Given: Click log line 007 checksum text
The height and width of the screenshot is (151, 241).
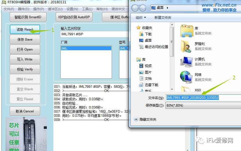Looking at the screenshot, I should [91, 112].
